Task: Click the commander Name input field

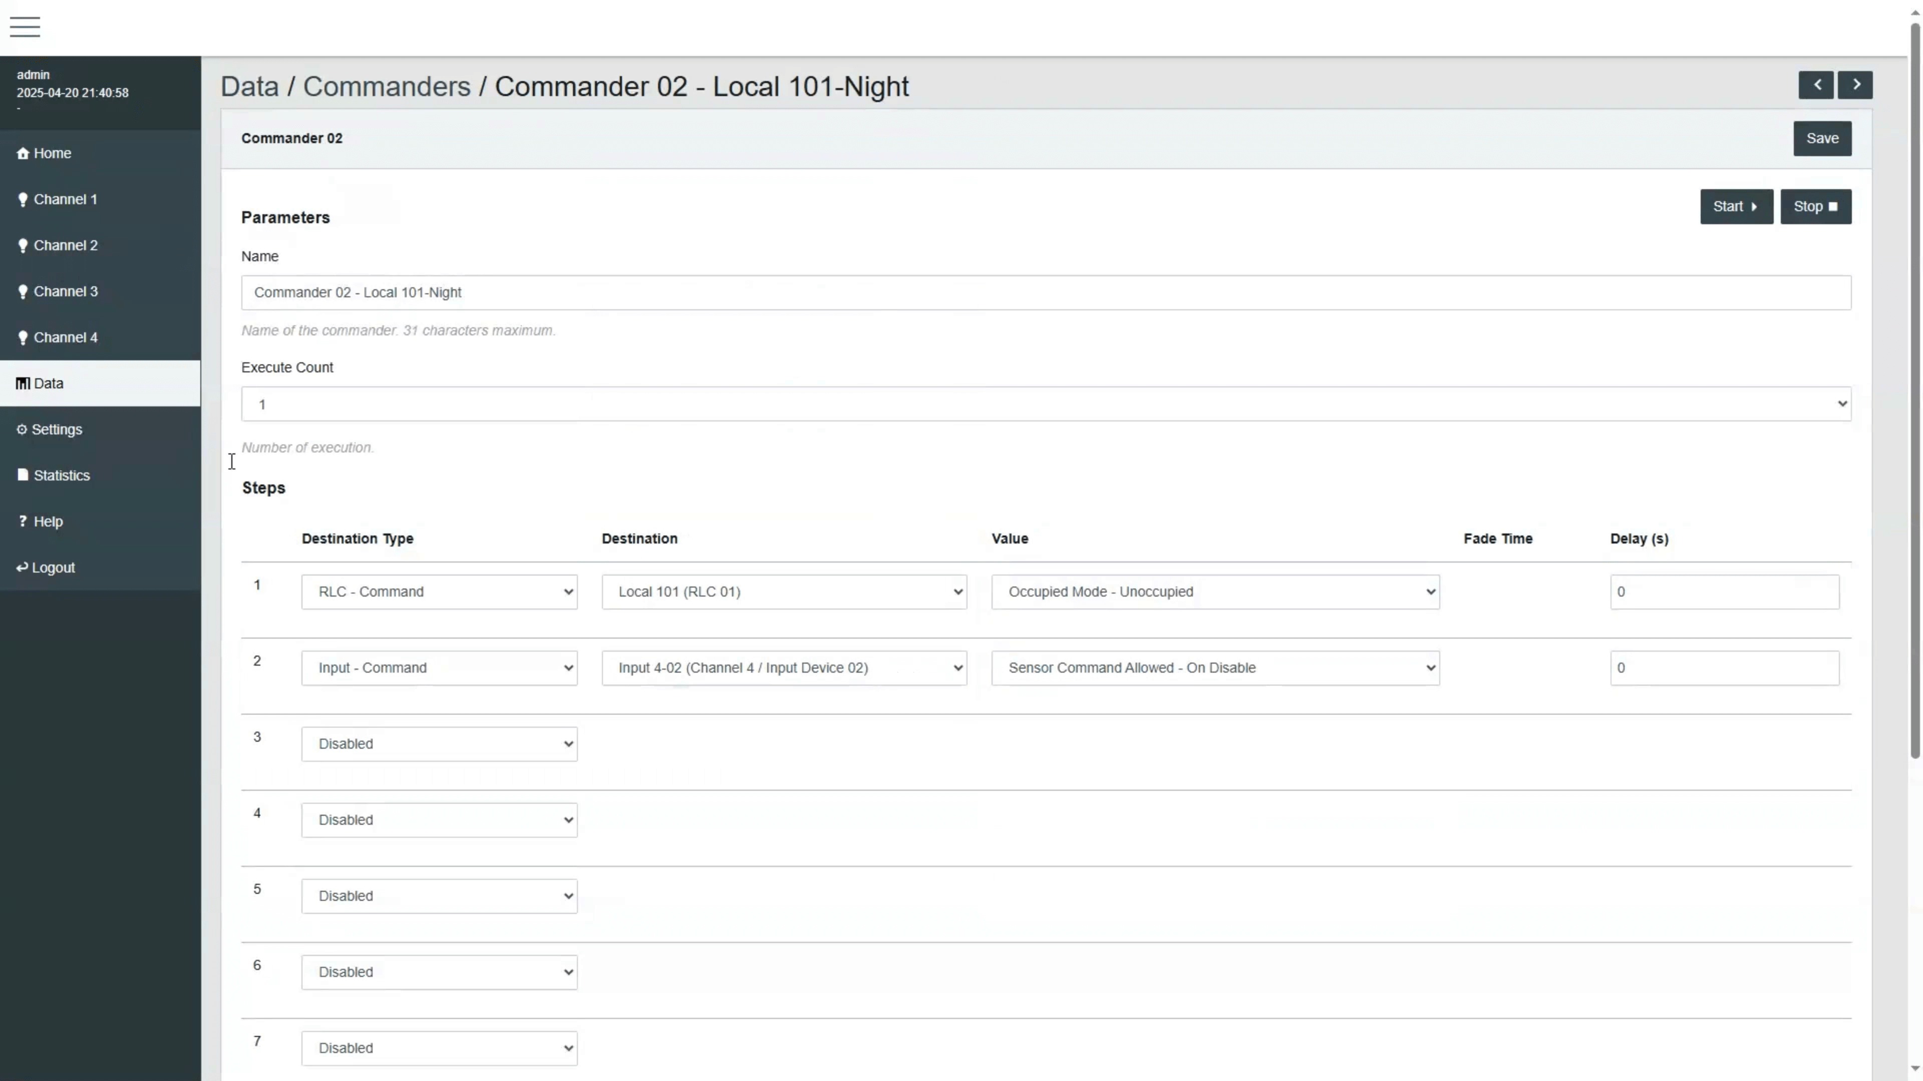Action: (1045, 292)
